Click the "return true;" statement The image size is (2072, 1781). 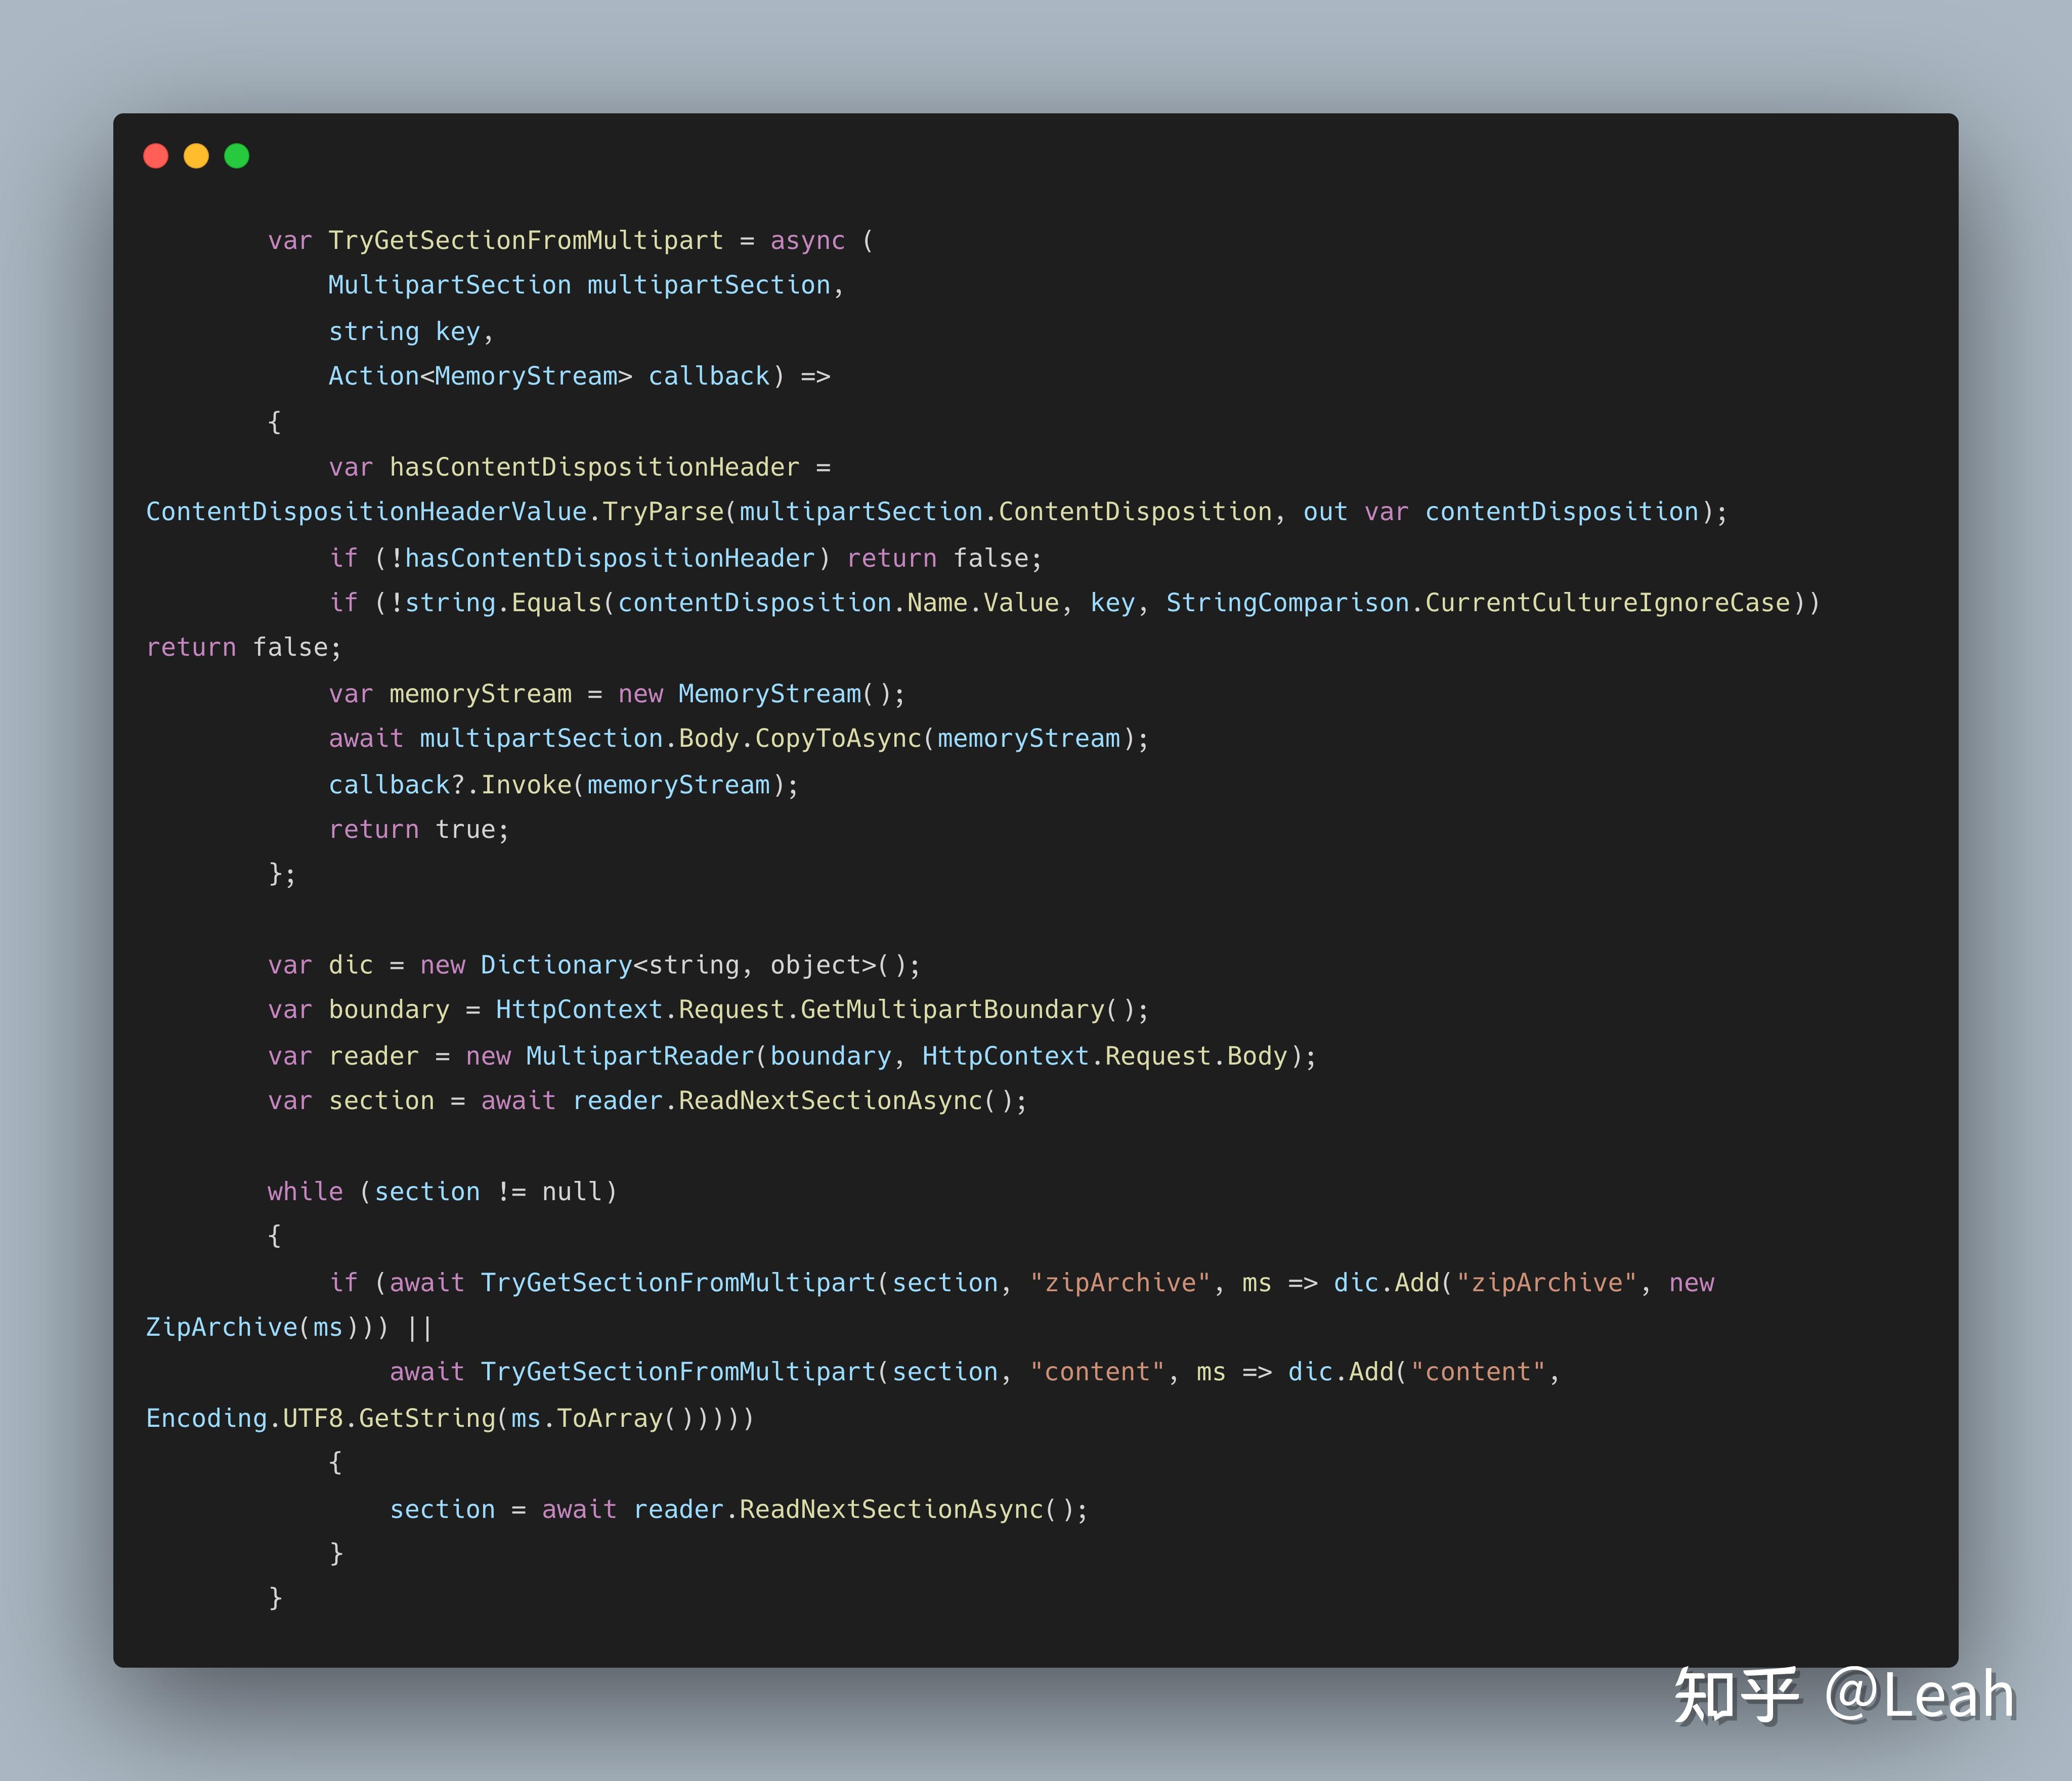[x=419, y=830]
